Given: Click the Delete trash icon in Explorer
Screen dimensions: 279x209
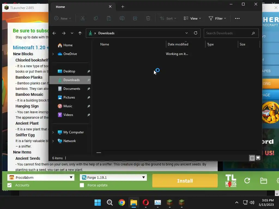Looking at the screenshot, I should [148, 18].
